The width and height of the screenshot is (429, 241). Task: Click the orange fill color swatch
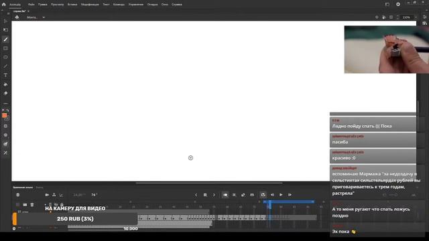[5, 116]
